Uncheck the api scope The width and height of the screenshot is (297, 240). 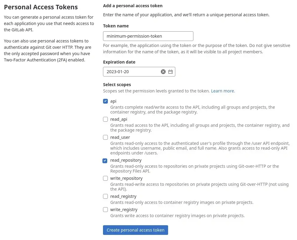pyautogui.click(x=105, y=101)
